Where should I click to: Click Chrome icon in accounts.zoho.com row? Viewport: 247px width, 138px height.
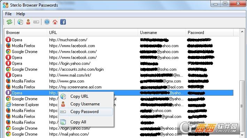(8, 69)
